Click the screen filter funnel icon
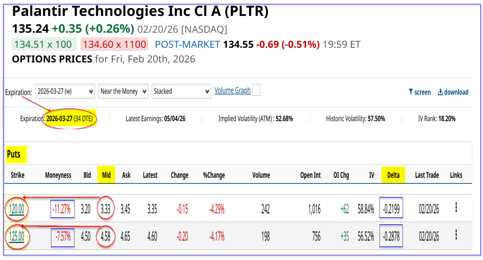This screenshot has width=483, height=260. (410, 92)
